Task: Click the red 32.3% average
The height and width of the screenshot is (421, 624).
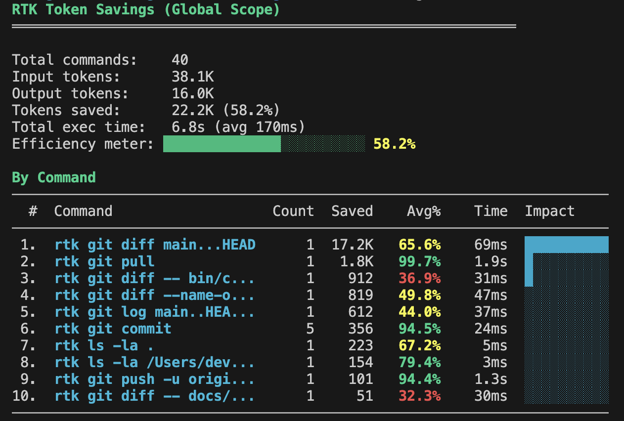Action: pos(420,396)
